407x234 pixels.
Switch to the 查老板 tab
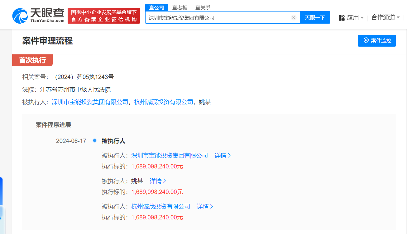click(x=180, y=7)
